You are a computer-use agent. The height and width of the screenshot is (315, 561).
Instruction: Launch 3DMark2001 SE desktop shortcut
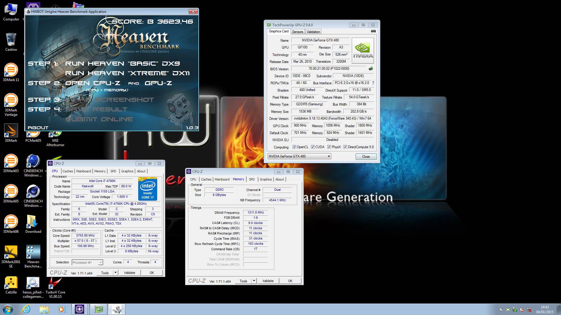tap(11, 257)
